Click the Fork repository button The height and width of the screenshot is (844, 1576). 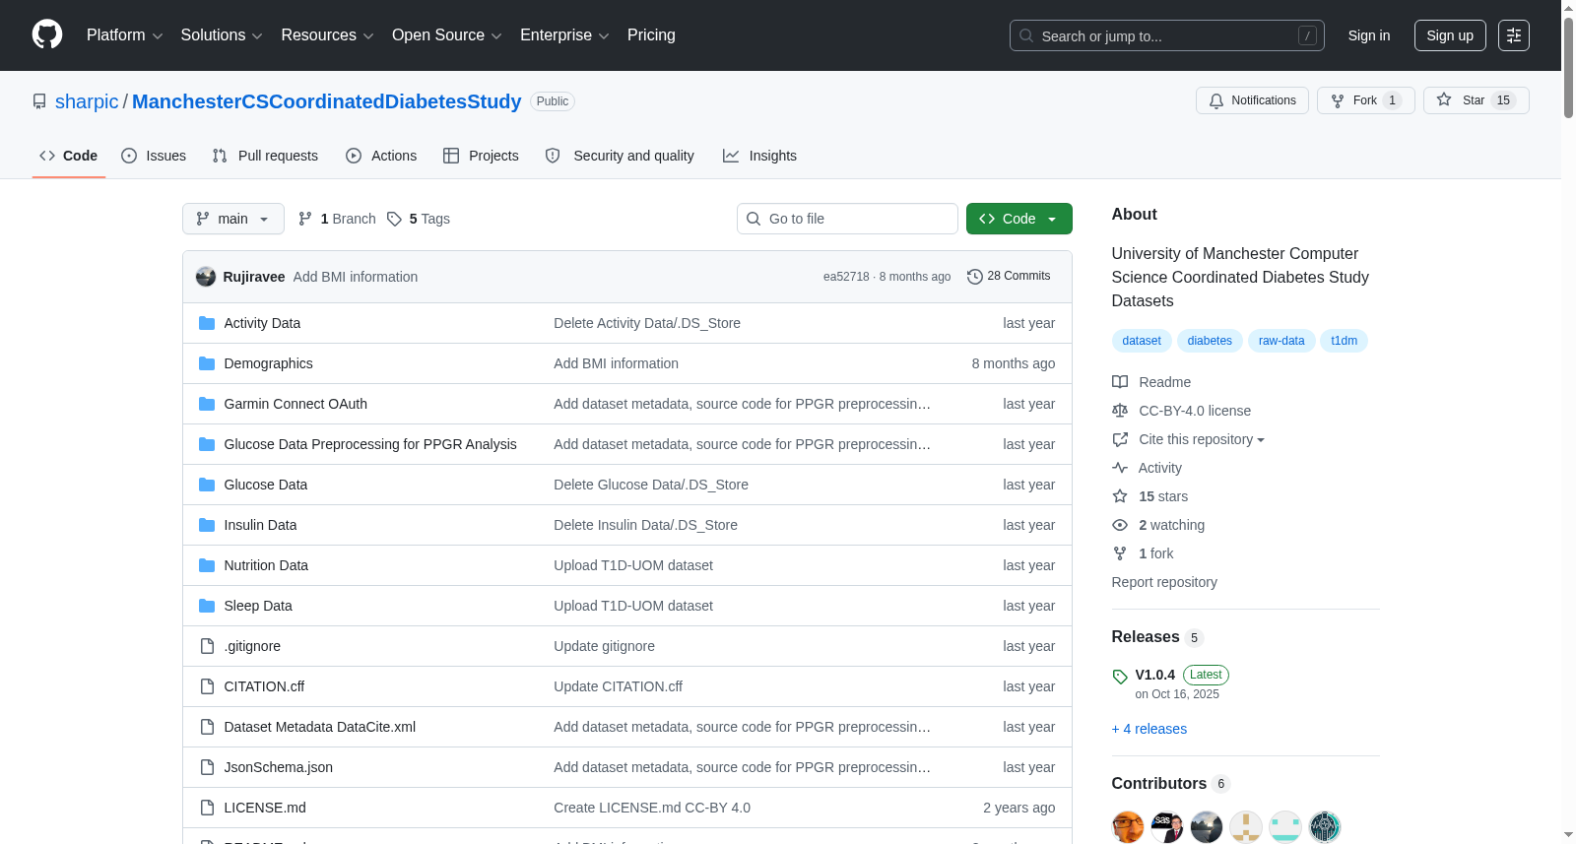pyautogui.click(x=1365, y=100)
